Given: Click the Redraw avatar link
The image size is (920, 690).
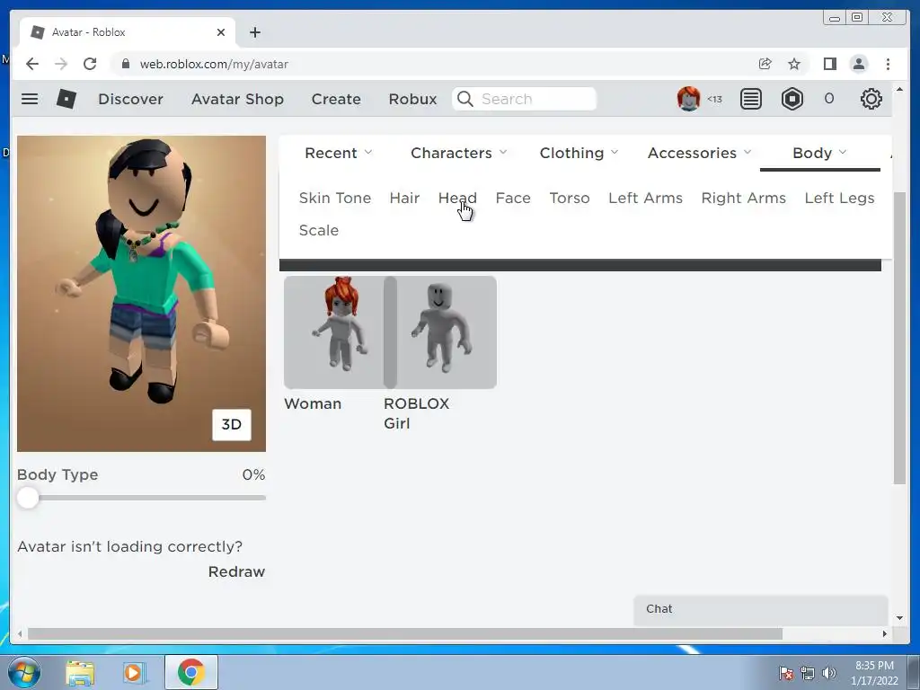Looking at the screenshot, I should coord(236,571).
